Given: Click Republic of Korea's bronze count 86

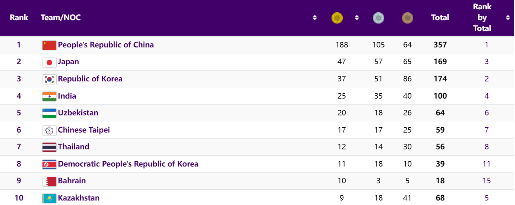Looking at the screenshot, I should [x=408, y=79].
